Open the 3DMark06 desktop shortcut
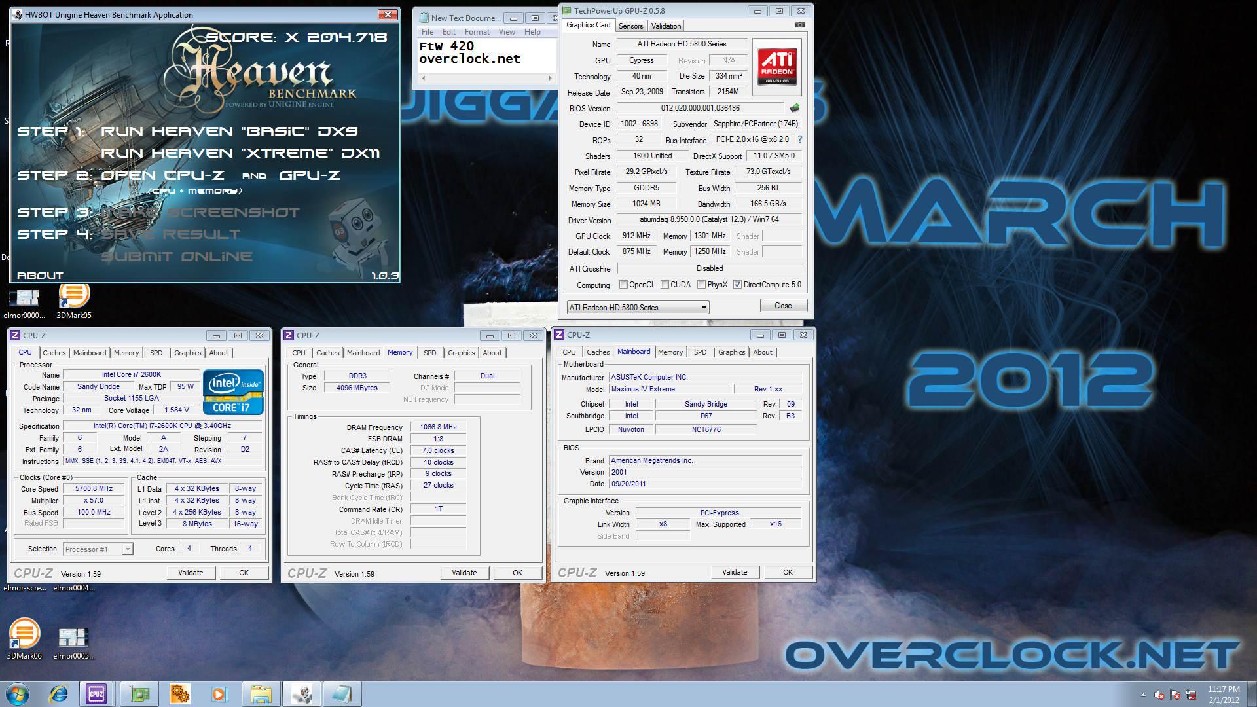1257x707 pixels. click(x=24, y=639)
